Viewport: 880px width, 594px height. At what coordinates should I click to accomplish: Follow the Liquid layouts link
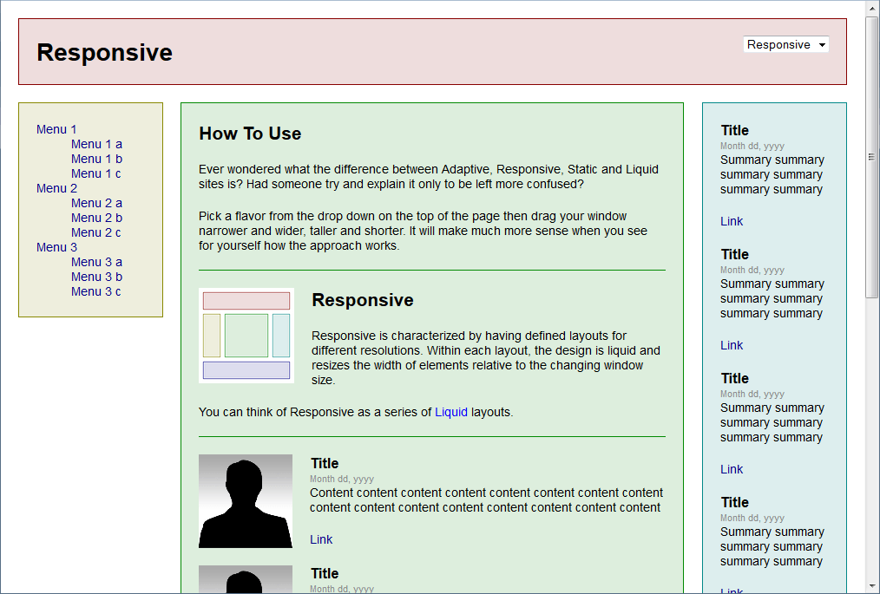[451, 412]
